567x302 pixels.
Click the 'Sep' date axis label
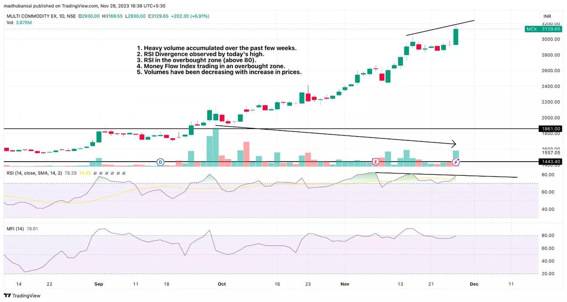point(99,284)
